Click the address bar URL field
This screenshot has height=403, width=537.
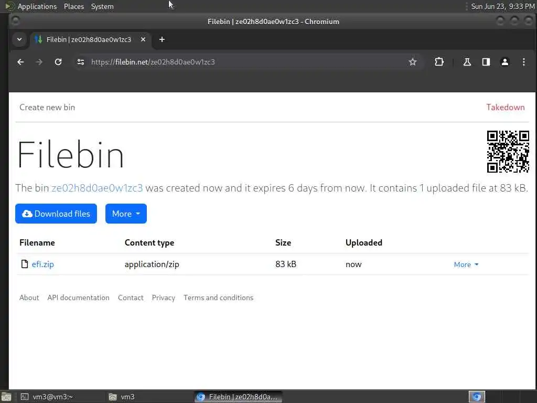tap(236, 62)
